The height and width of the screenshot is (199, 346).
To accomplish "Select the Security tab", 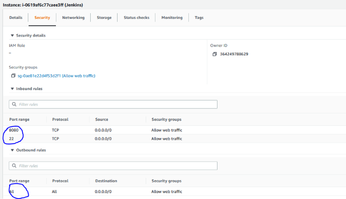I will pyautogui.click(x=42, y=18).
